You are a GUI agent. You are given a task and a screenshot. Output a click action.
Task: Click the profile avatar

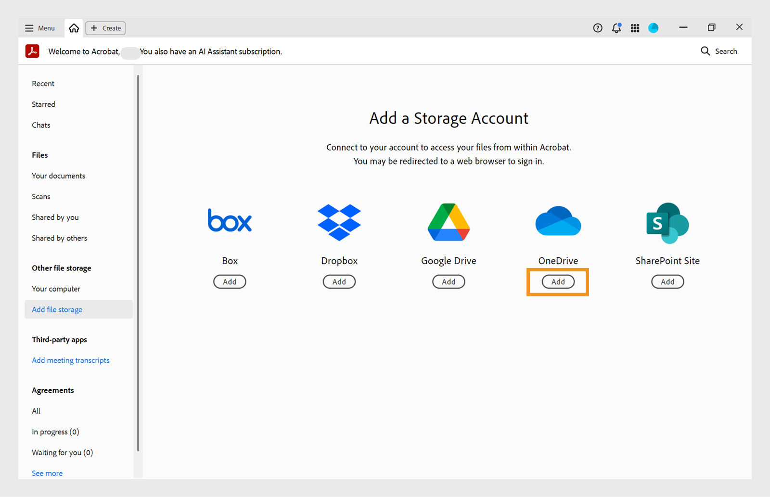coord(653,28)
